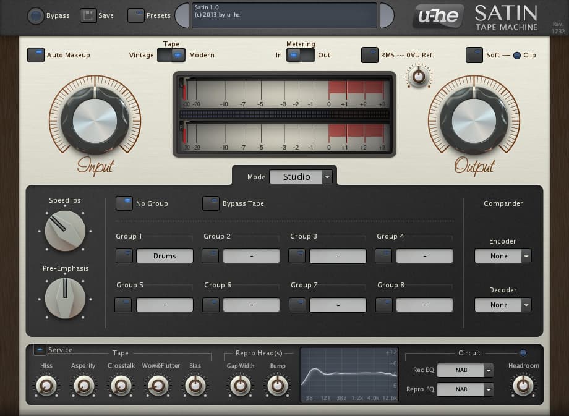569x416 pixels.
Task: Open the Rec EQ NAB dropdown
Action: (x=465, y=370)
